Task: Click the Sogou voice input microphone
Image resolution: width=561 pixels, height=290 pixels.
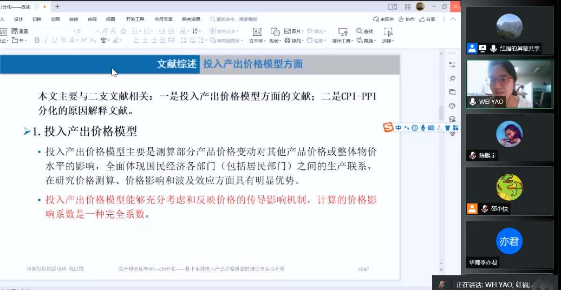Action: pyautogui.click(x=422, y=128)
